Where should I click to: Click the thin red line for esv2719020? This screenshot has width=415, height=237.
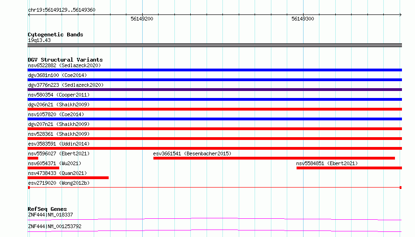(214, 188)
